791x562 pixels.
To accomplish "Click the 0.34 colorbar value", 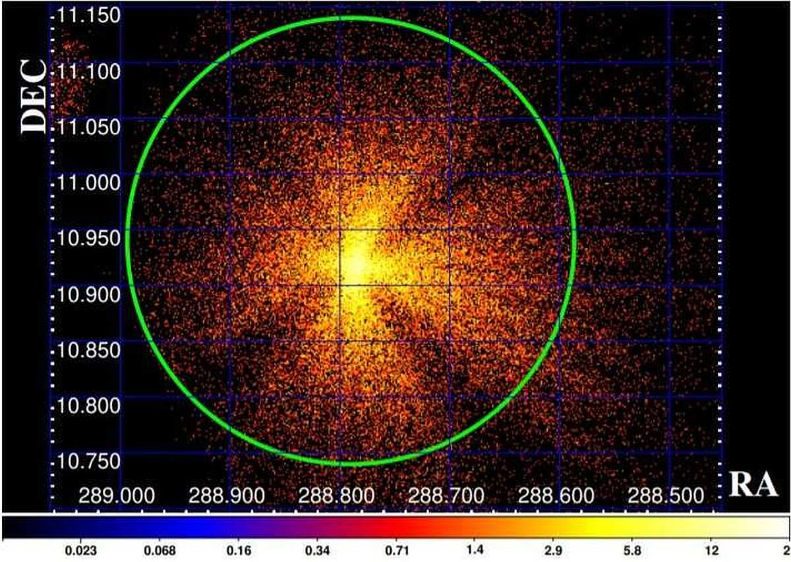I will click(318, 550).
